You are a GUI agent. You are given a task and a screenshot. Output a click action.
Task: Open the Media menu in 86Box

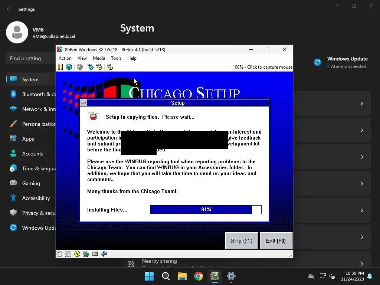click(x=99, y=58)
